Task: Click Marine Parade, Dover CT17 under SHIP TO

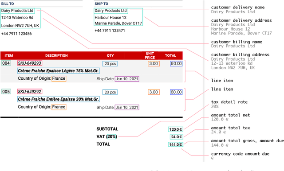Action: [x=118, y=23]
